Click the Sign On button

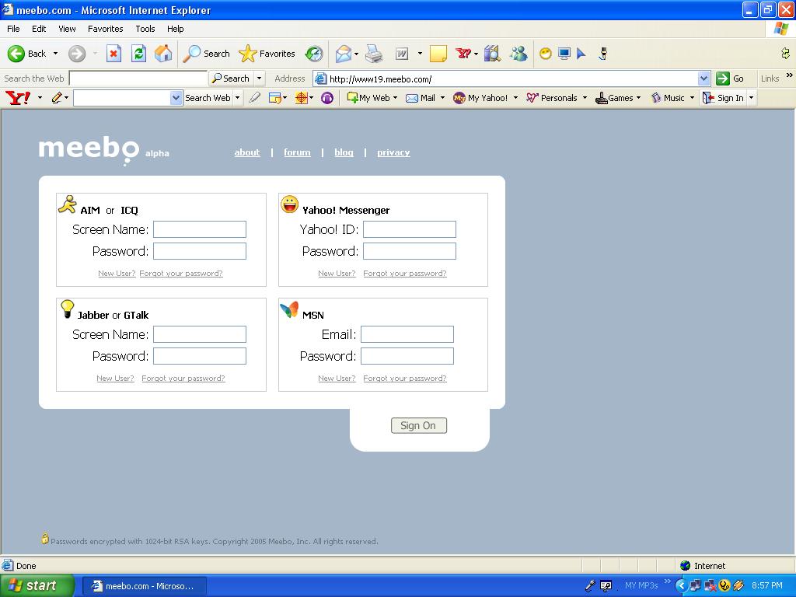(419, 425)
